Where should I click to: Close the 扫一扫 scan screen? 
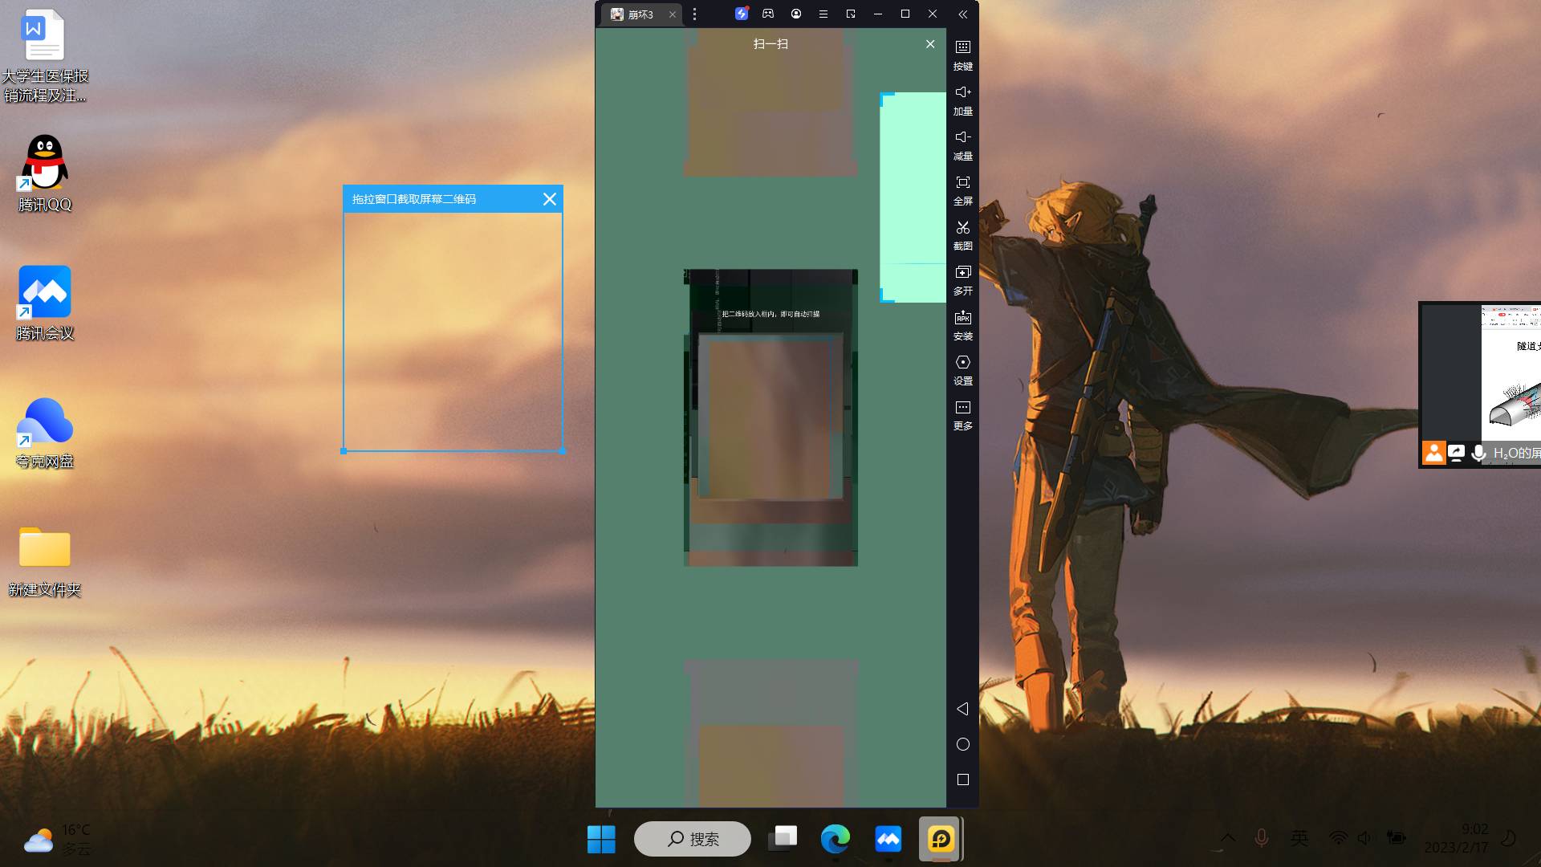(x=929, y=44)
